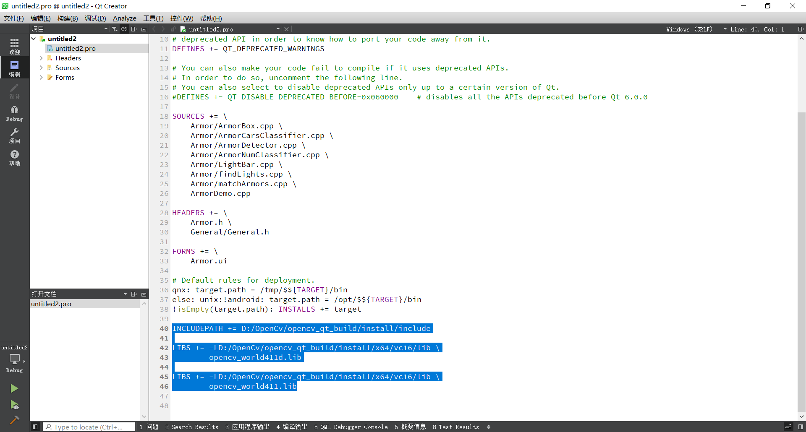Run the project with green play button
The width and height of the screenshot is (806, 432).
point(14,388)
